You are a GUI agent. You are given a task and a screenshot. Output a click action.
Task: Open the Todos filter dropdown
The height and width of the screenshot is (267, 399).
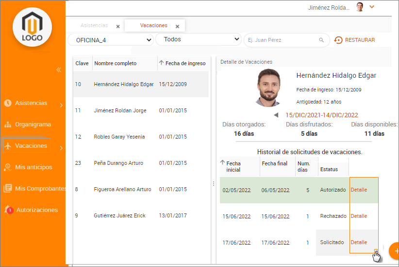199,39
